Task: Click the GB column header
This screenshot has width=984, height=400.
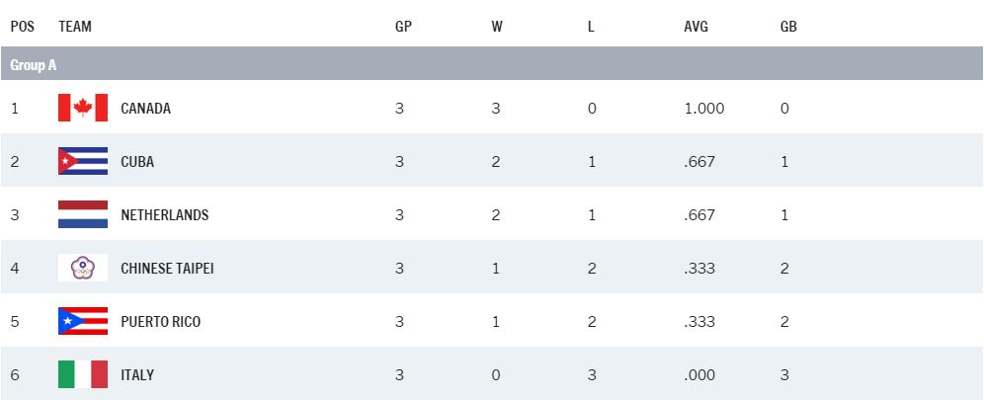Action: coord(788,27)
